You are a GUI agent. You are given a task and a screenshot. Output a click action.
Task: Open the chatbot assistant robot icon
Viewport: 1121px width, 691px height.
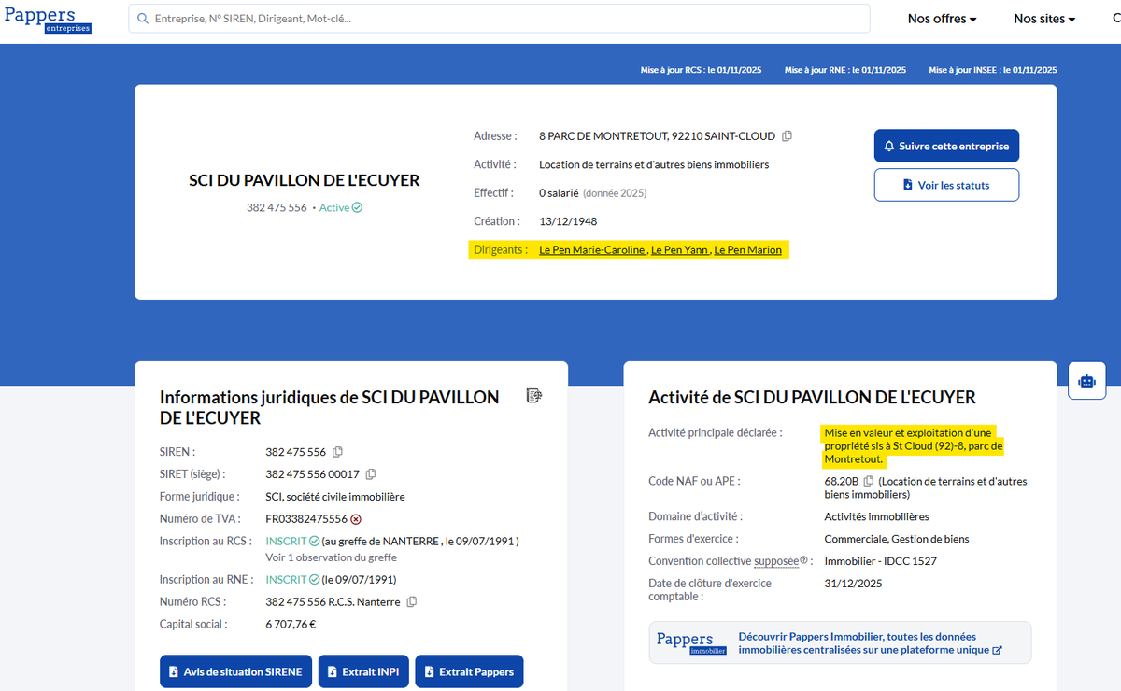pyautogui.click(x=1086, y=381)
